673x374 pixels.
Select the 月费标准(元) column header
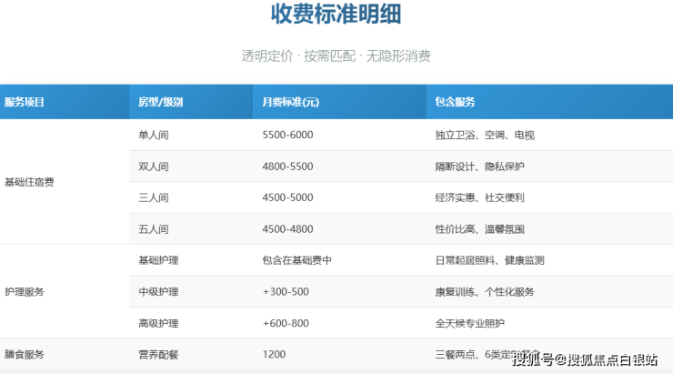coord(290,102)
